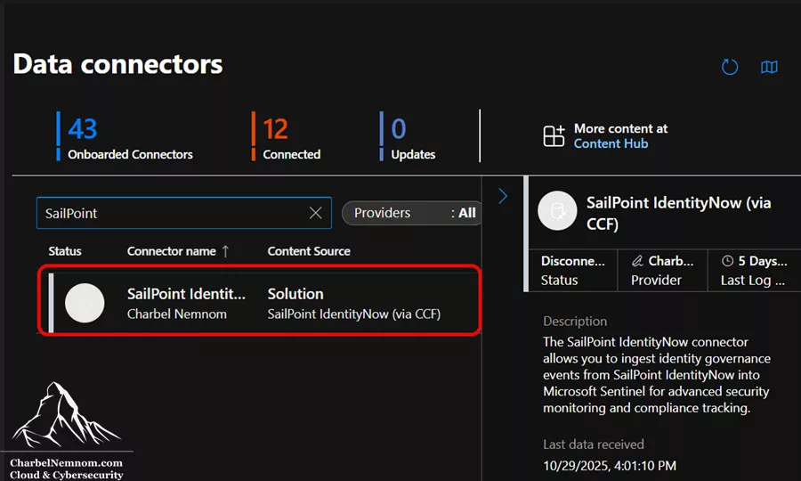This screenshot has width=801, height=481.
Task: Click the Charbel Nemnom provider text in row
Action: pos(177,314)
